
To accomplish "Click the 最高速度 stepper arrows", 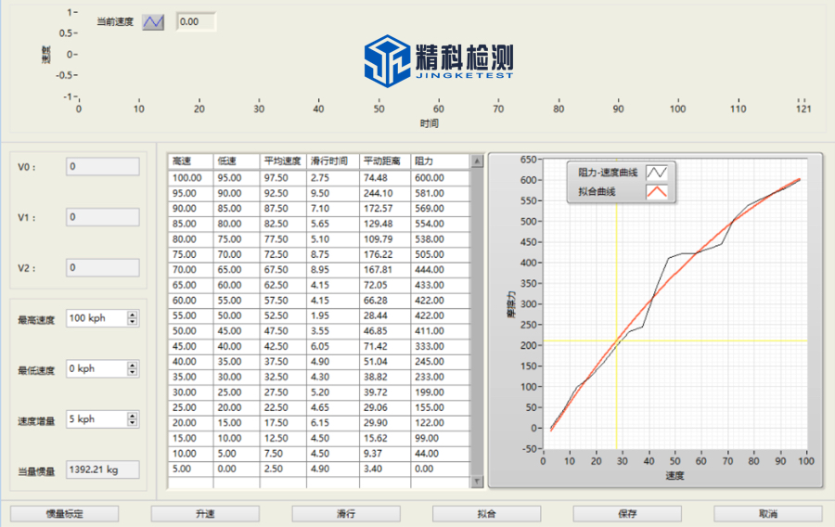I will pyautogui.click(x=132, y=318).
